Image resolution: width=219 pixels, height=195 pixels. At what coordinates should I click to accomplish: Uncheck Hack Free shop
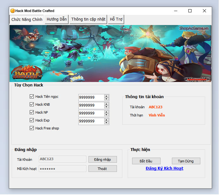pyautogui.click(x=32, y=128)
